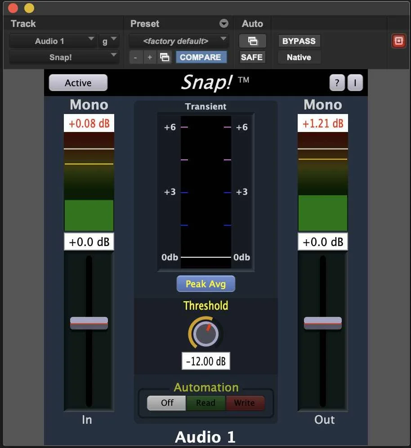Click the red plug-in target icon
The width and height of the screenshot is (411, 448).
(398, 40)
